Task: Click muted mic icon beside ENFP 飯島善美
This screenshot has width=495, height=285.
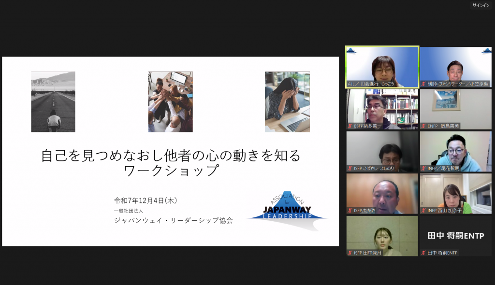Action: pyautogui.click(x=423, y=126)
